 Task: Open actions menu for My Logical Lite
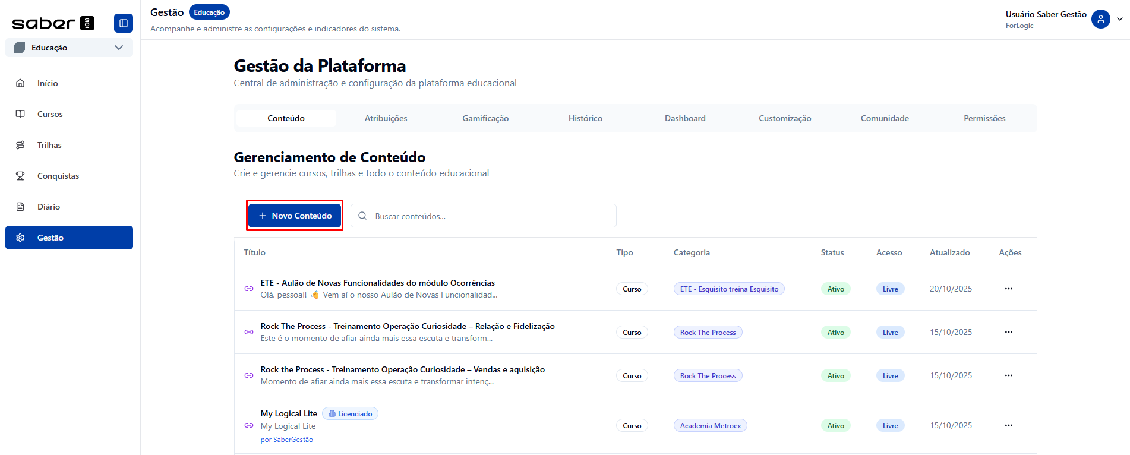1008,425
